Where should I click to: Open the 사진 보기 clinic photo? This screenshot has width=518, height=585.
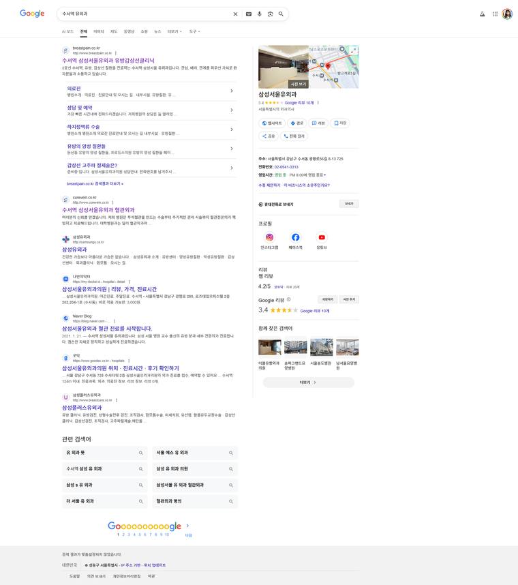coord(284,67)
